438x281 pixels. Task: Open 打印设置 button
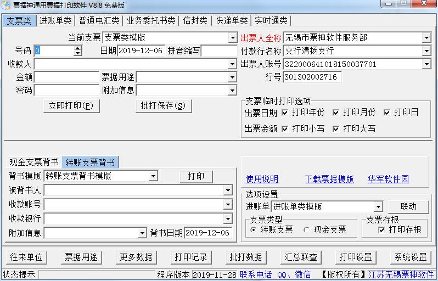[x=356, y=257]
